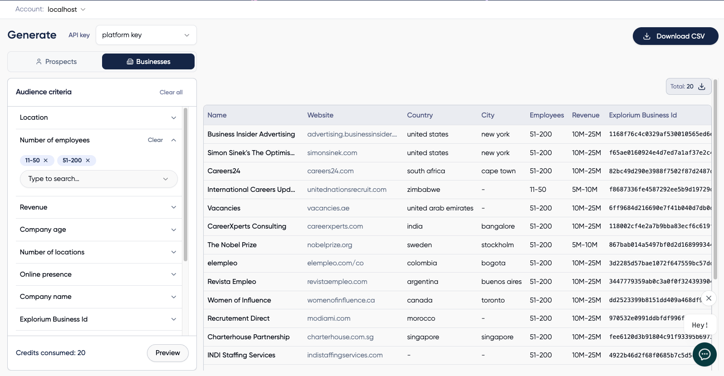Select the INDI Staffing Services name cell
Viewport: 724px width, 376px height.
[x=241, y=355]
